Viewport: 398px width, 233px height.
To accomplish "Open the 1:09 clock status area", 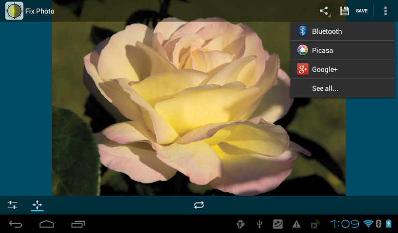I will (x=344, y=224).
